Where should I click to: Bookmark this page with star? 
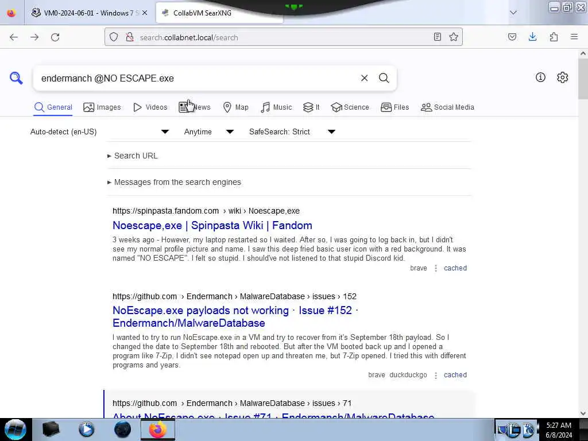454,37
